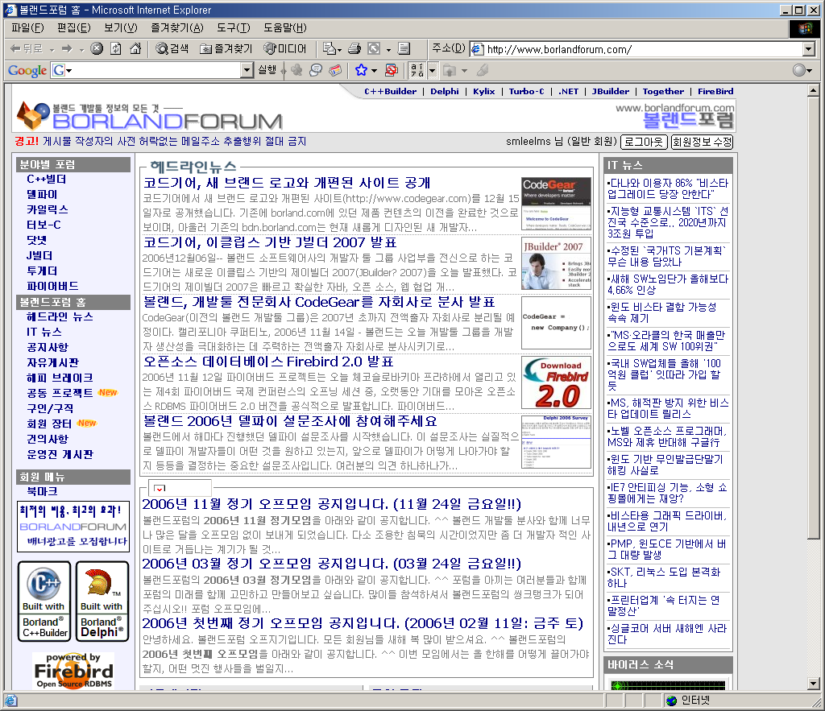Open the 검색 (Search) toolbar button
Viewport: 825px width, 711px height.
click(172, 49)
